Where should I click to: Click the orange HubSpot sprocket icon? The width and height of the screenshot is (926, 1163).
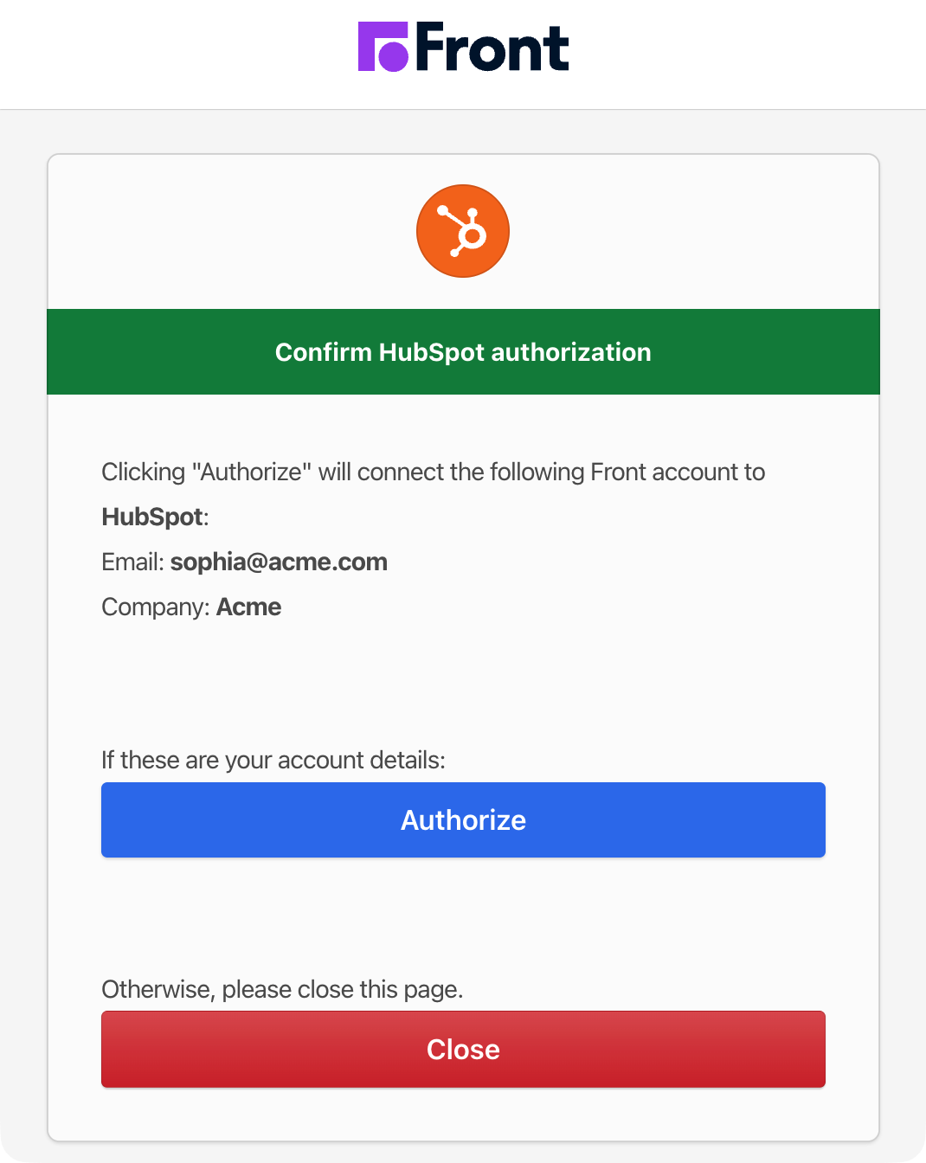tap(463, 231)
